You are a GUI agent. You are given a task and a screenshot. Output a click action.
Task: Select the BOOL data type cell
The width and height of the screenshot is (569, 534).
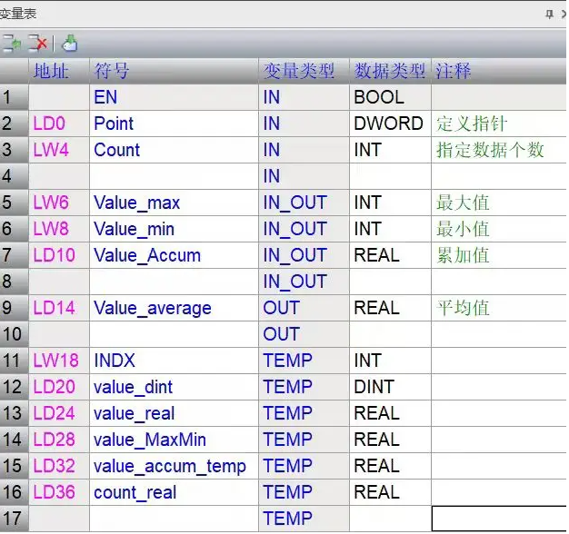pos(390,97)
